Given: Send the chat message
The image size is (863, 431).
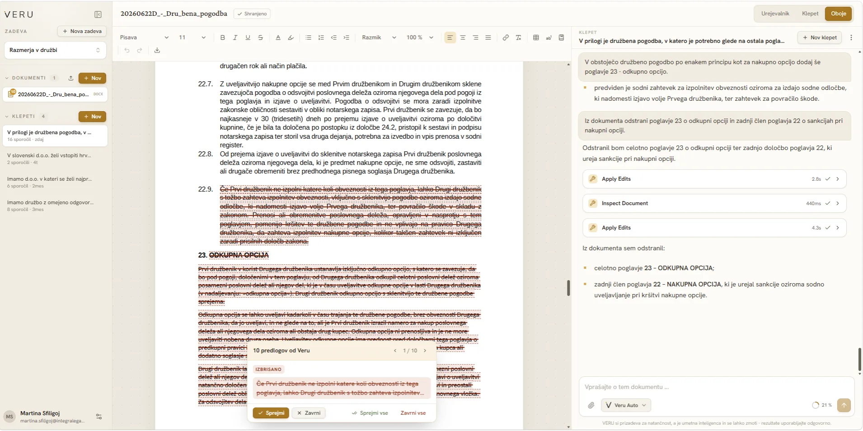Looking at the screenshot, I should 844,405.
